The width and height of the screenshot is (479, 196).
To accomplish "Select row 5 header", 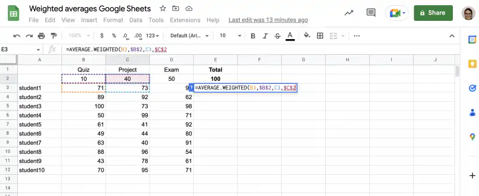I will pyautogui.click(x=8, y=106).
